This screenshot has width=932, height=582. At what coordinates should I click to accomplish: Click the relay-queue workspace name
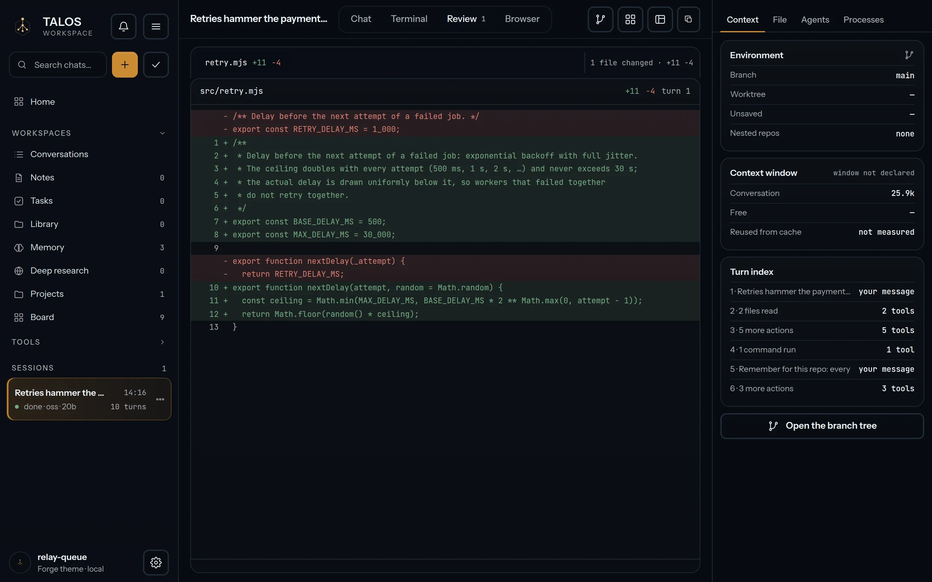(x=62, y=557)
